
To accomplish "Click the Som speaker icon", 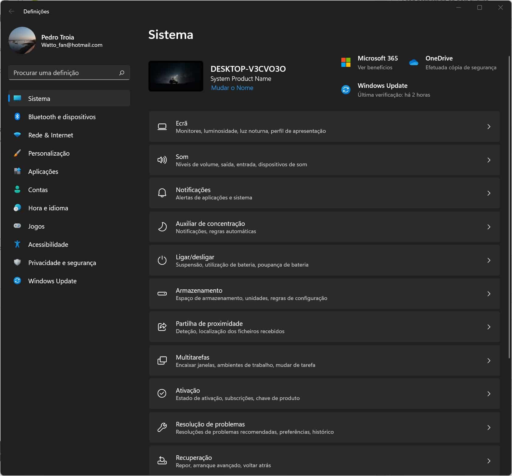I will (162, 160).
